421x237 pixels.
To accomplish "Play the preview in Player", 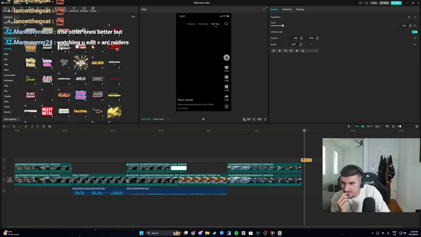I will pos(203,119).
